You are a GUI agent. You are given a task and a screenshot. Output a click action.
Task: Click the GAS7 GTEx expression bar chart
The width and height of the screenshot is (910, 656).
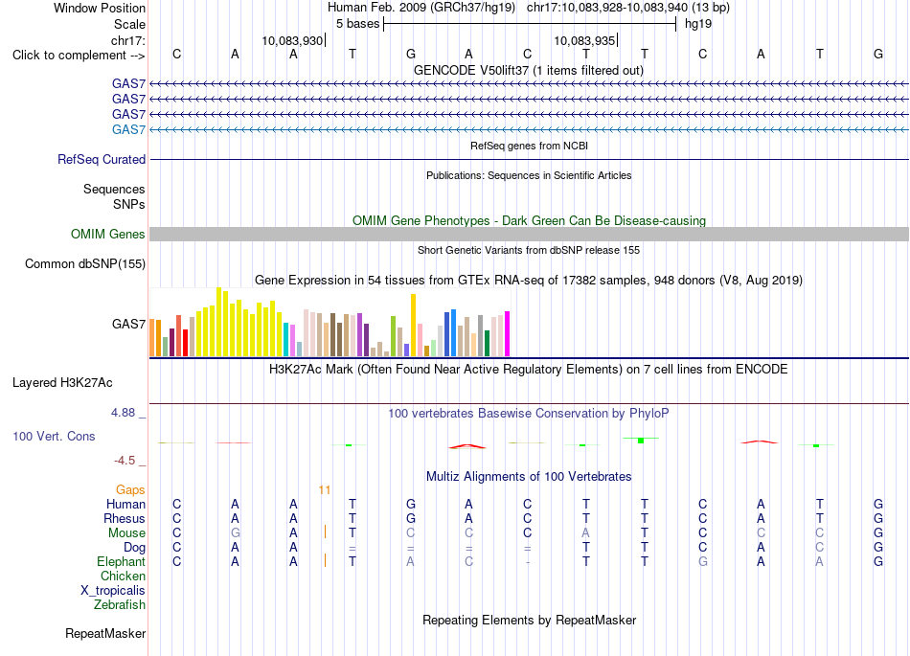point(330,322)
